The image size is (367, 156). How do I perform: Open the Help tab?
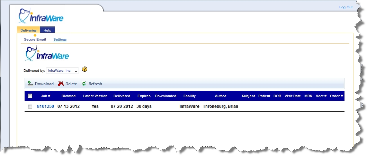(47, 30)
